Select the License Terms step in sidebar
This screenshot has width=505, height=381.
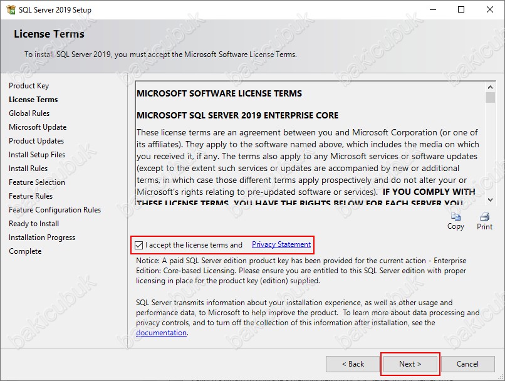click(33, 100)
